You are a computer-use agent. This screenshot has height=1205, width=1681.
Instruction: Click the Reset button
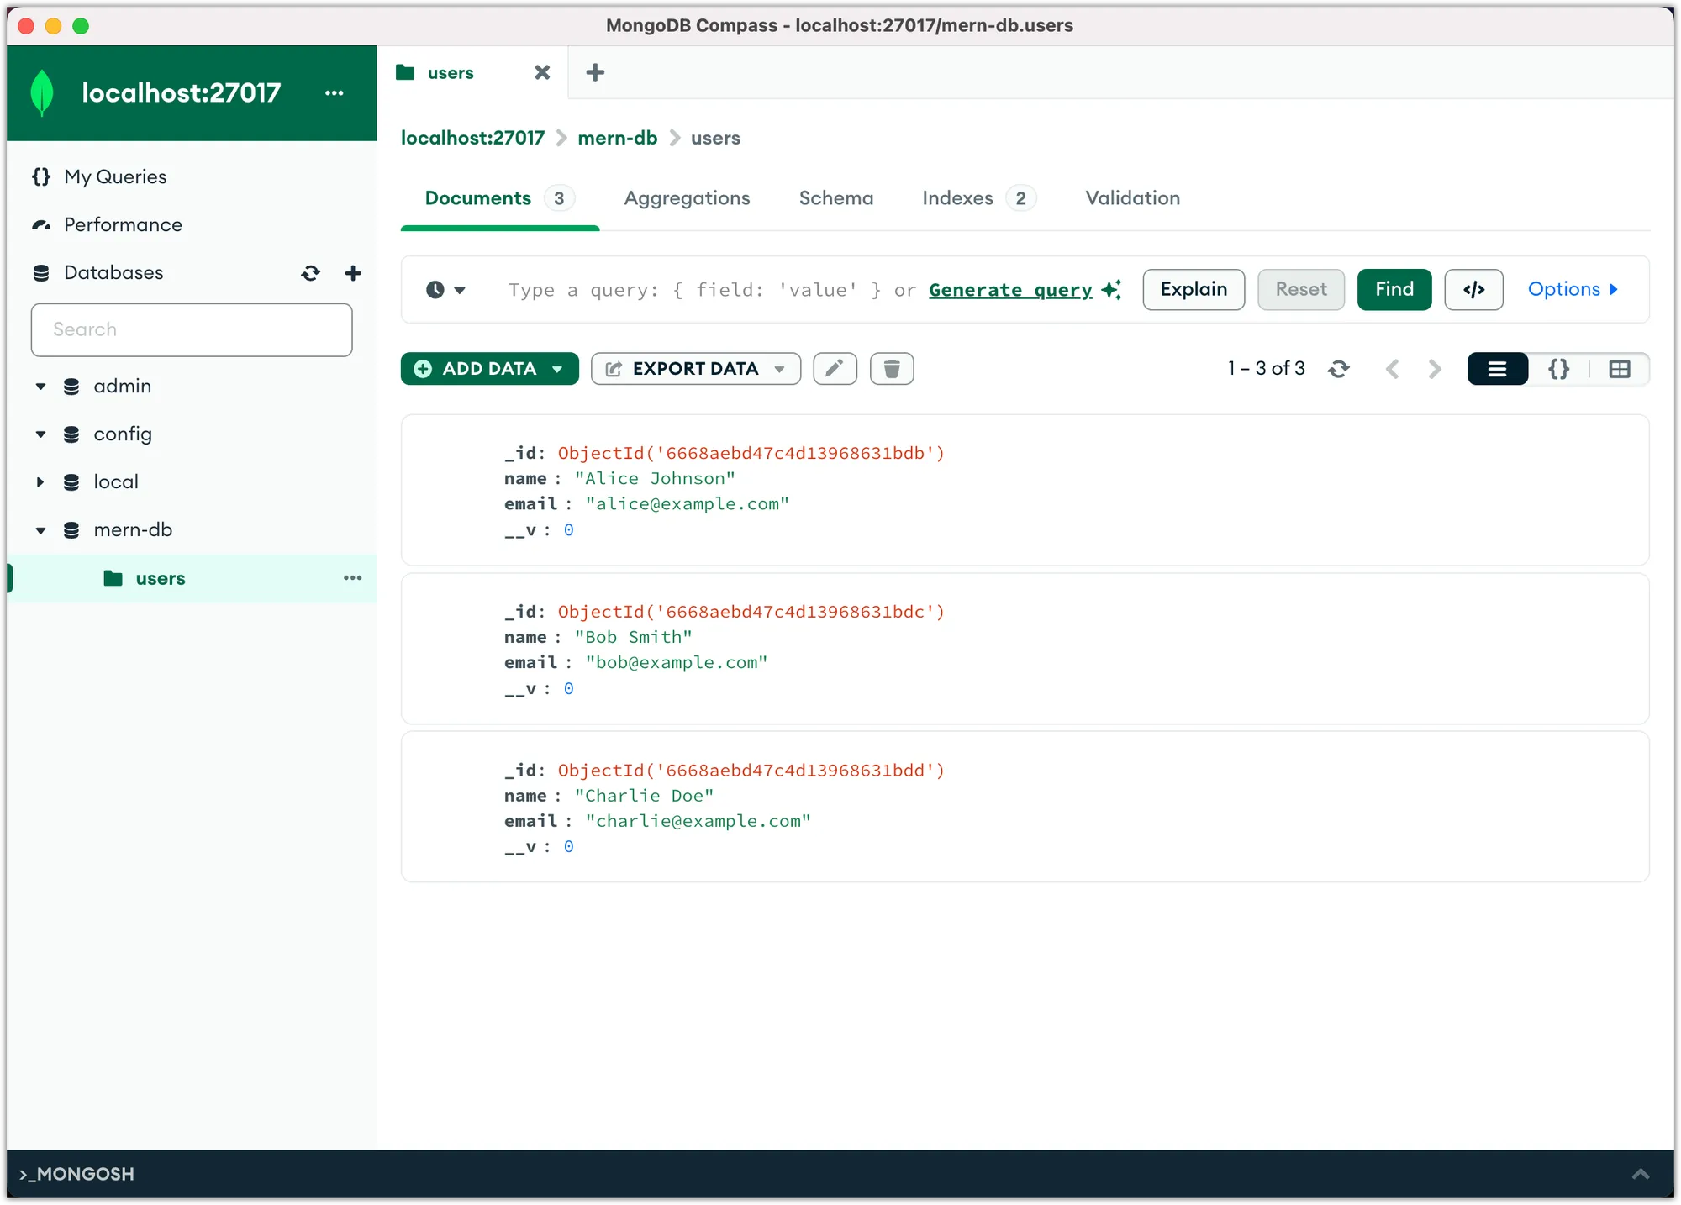1301,290
